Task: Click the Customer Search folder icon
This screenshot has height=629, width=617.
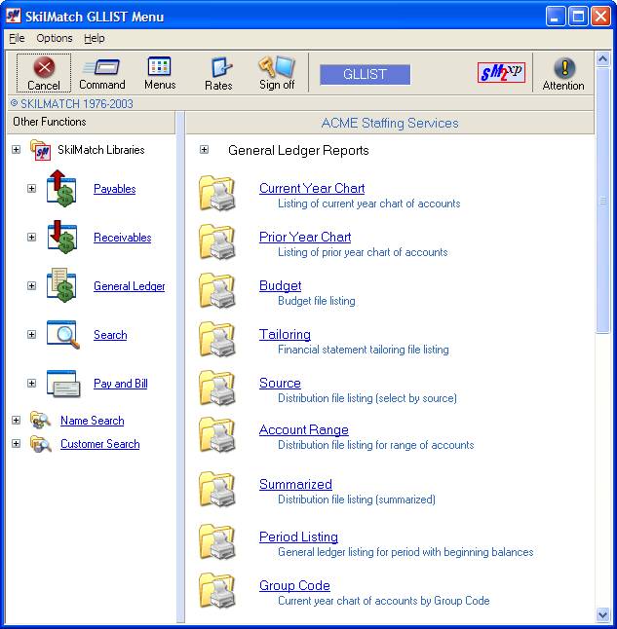Action: 41,444
